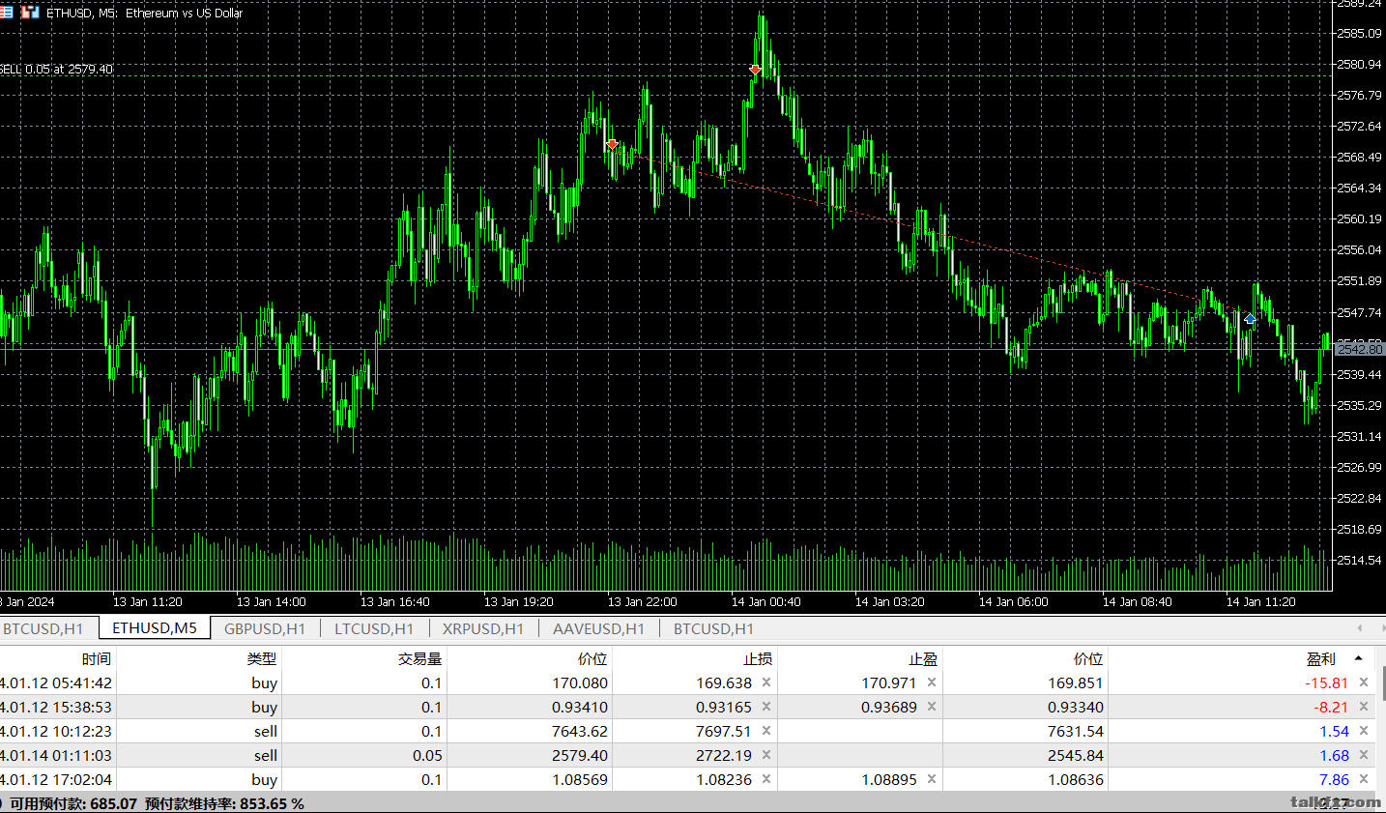The width and height of the screenshot is (1386, 813).
Task: Open the last BTCUSD,H1 chart tab
Action: [713, 628]
